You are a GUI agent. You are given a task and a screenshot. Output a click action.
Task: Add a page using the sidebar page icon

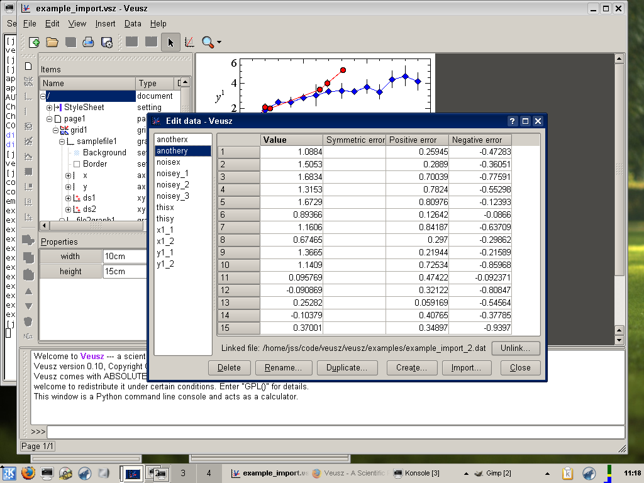(28, 66)
